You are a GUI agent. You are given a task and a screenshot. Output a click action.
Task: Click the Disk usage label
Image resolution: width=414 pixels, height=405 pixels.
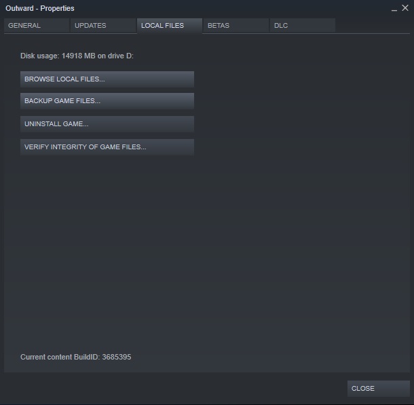click(x=40, y=56)
